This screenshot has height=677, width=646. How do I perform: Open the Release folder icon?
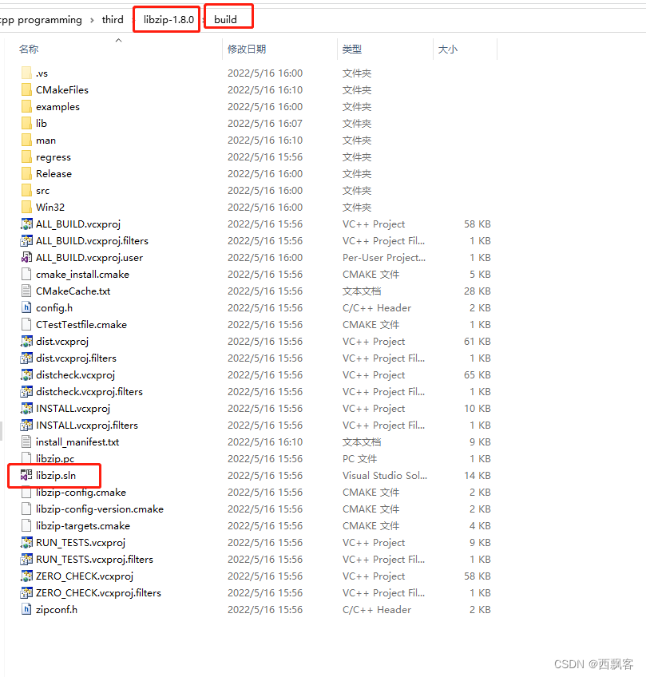tap(28, 173)
